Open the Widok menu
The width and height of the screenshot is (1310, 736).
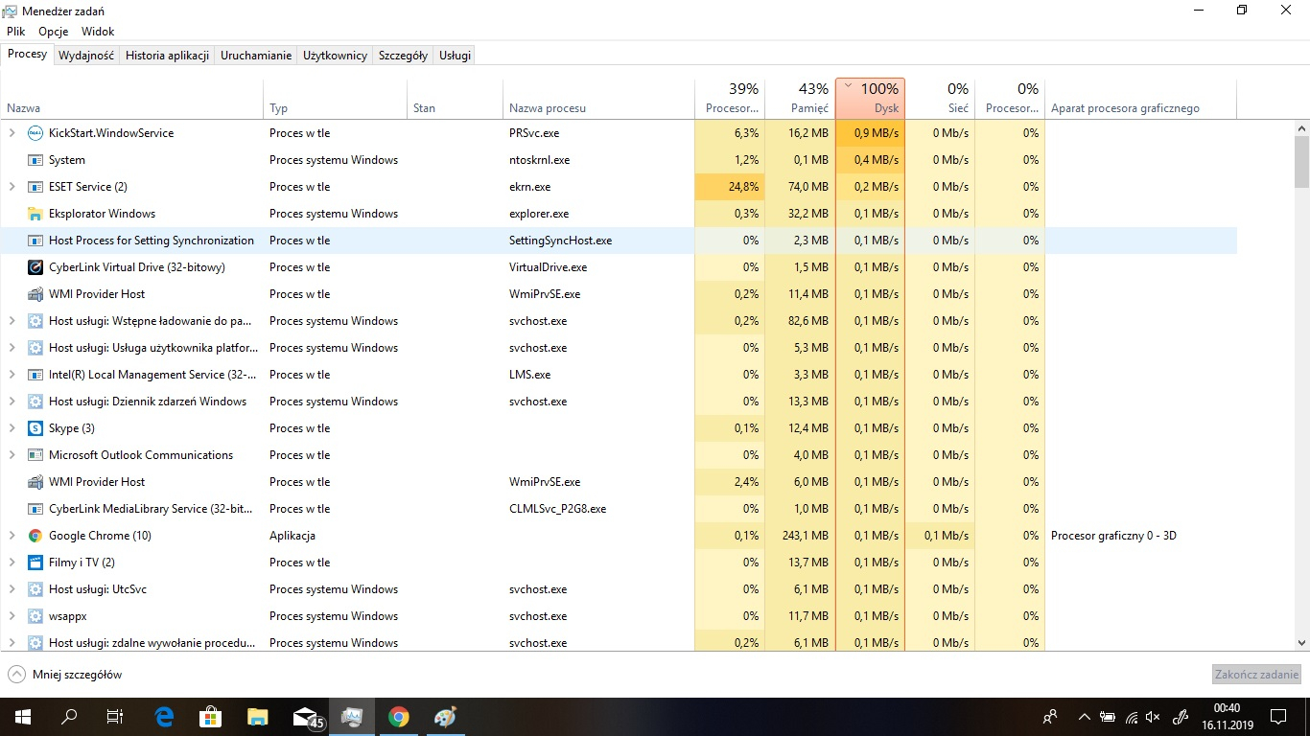[x=98, y=32]
